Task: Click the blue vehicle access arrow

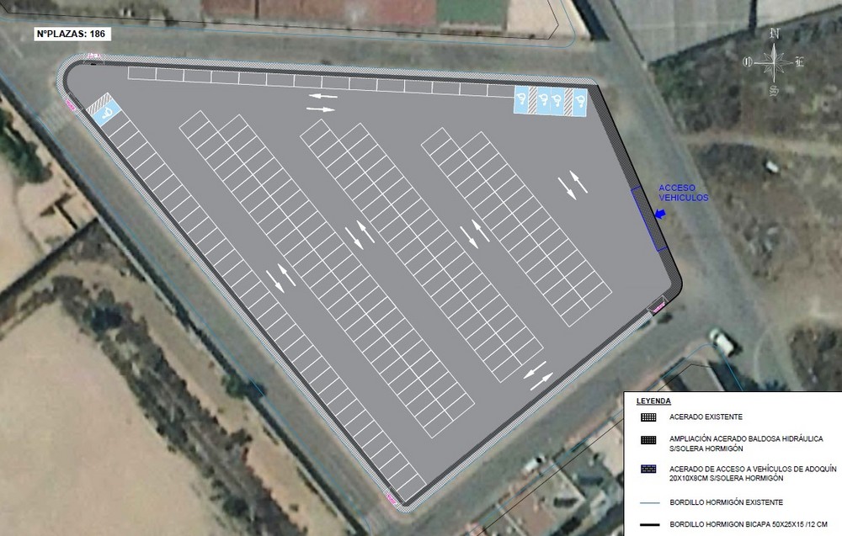Action: pyautogui.click(x=660, y=214)
